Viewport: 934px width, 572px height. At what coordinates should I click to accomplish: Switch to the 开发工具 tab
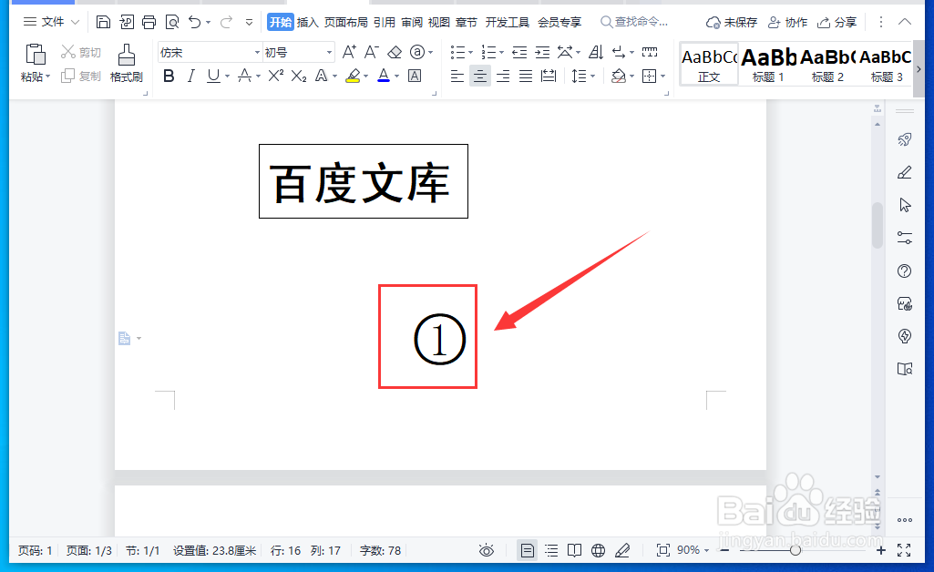point(507,23)
